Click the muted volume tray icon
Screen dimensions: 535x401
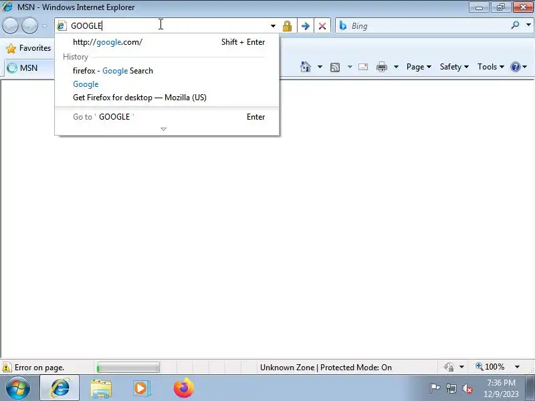click(467, 388)
